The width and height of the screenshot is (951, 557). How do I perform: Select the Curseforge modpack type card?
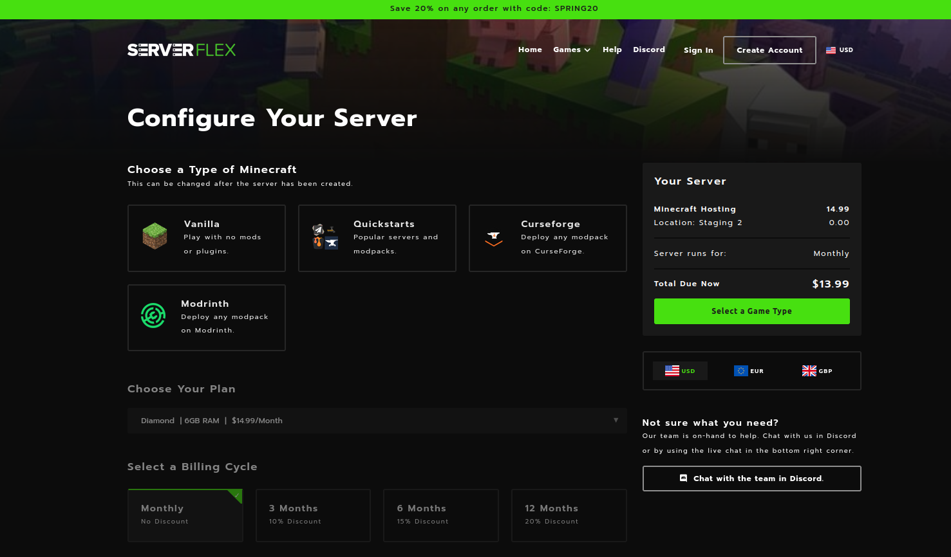point(548,238)
